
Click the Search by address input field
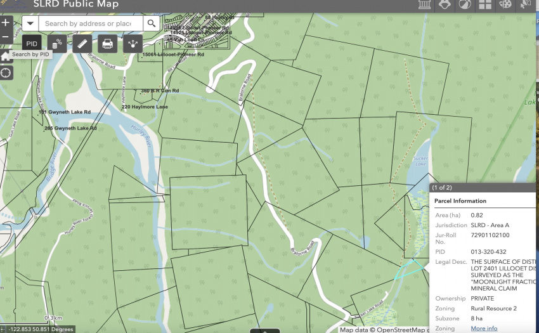point(91,23)
